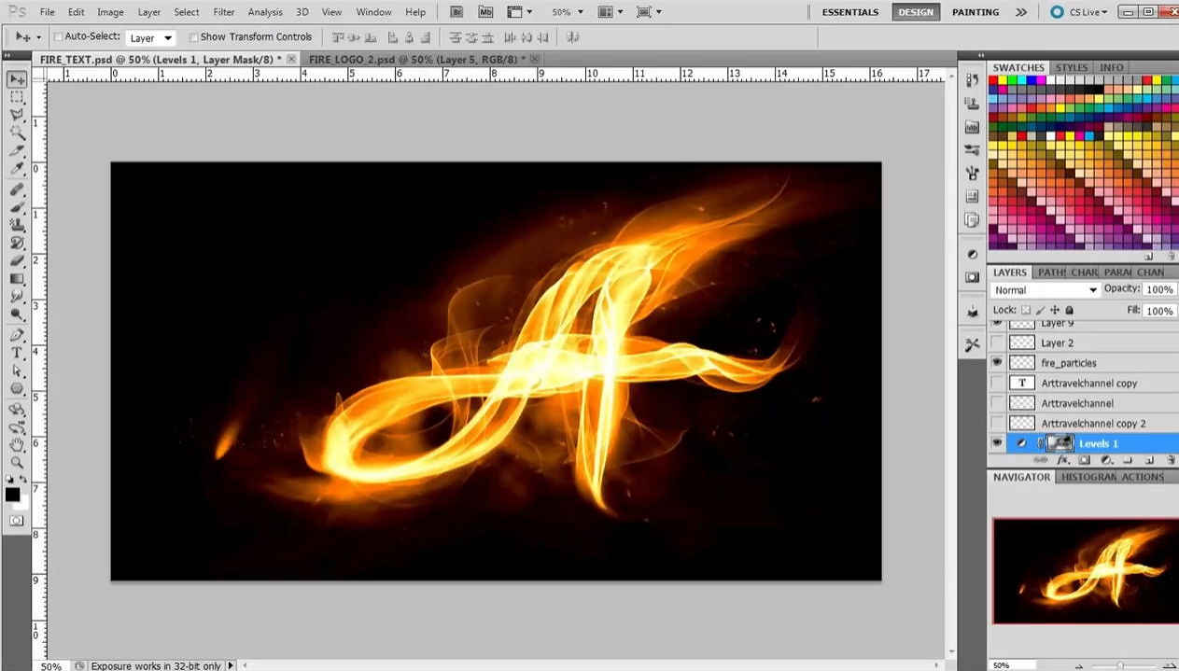Show the Layer 2 layer
The width and height of the screenshot is (1179, 671).
pos(997,342)
